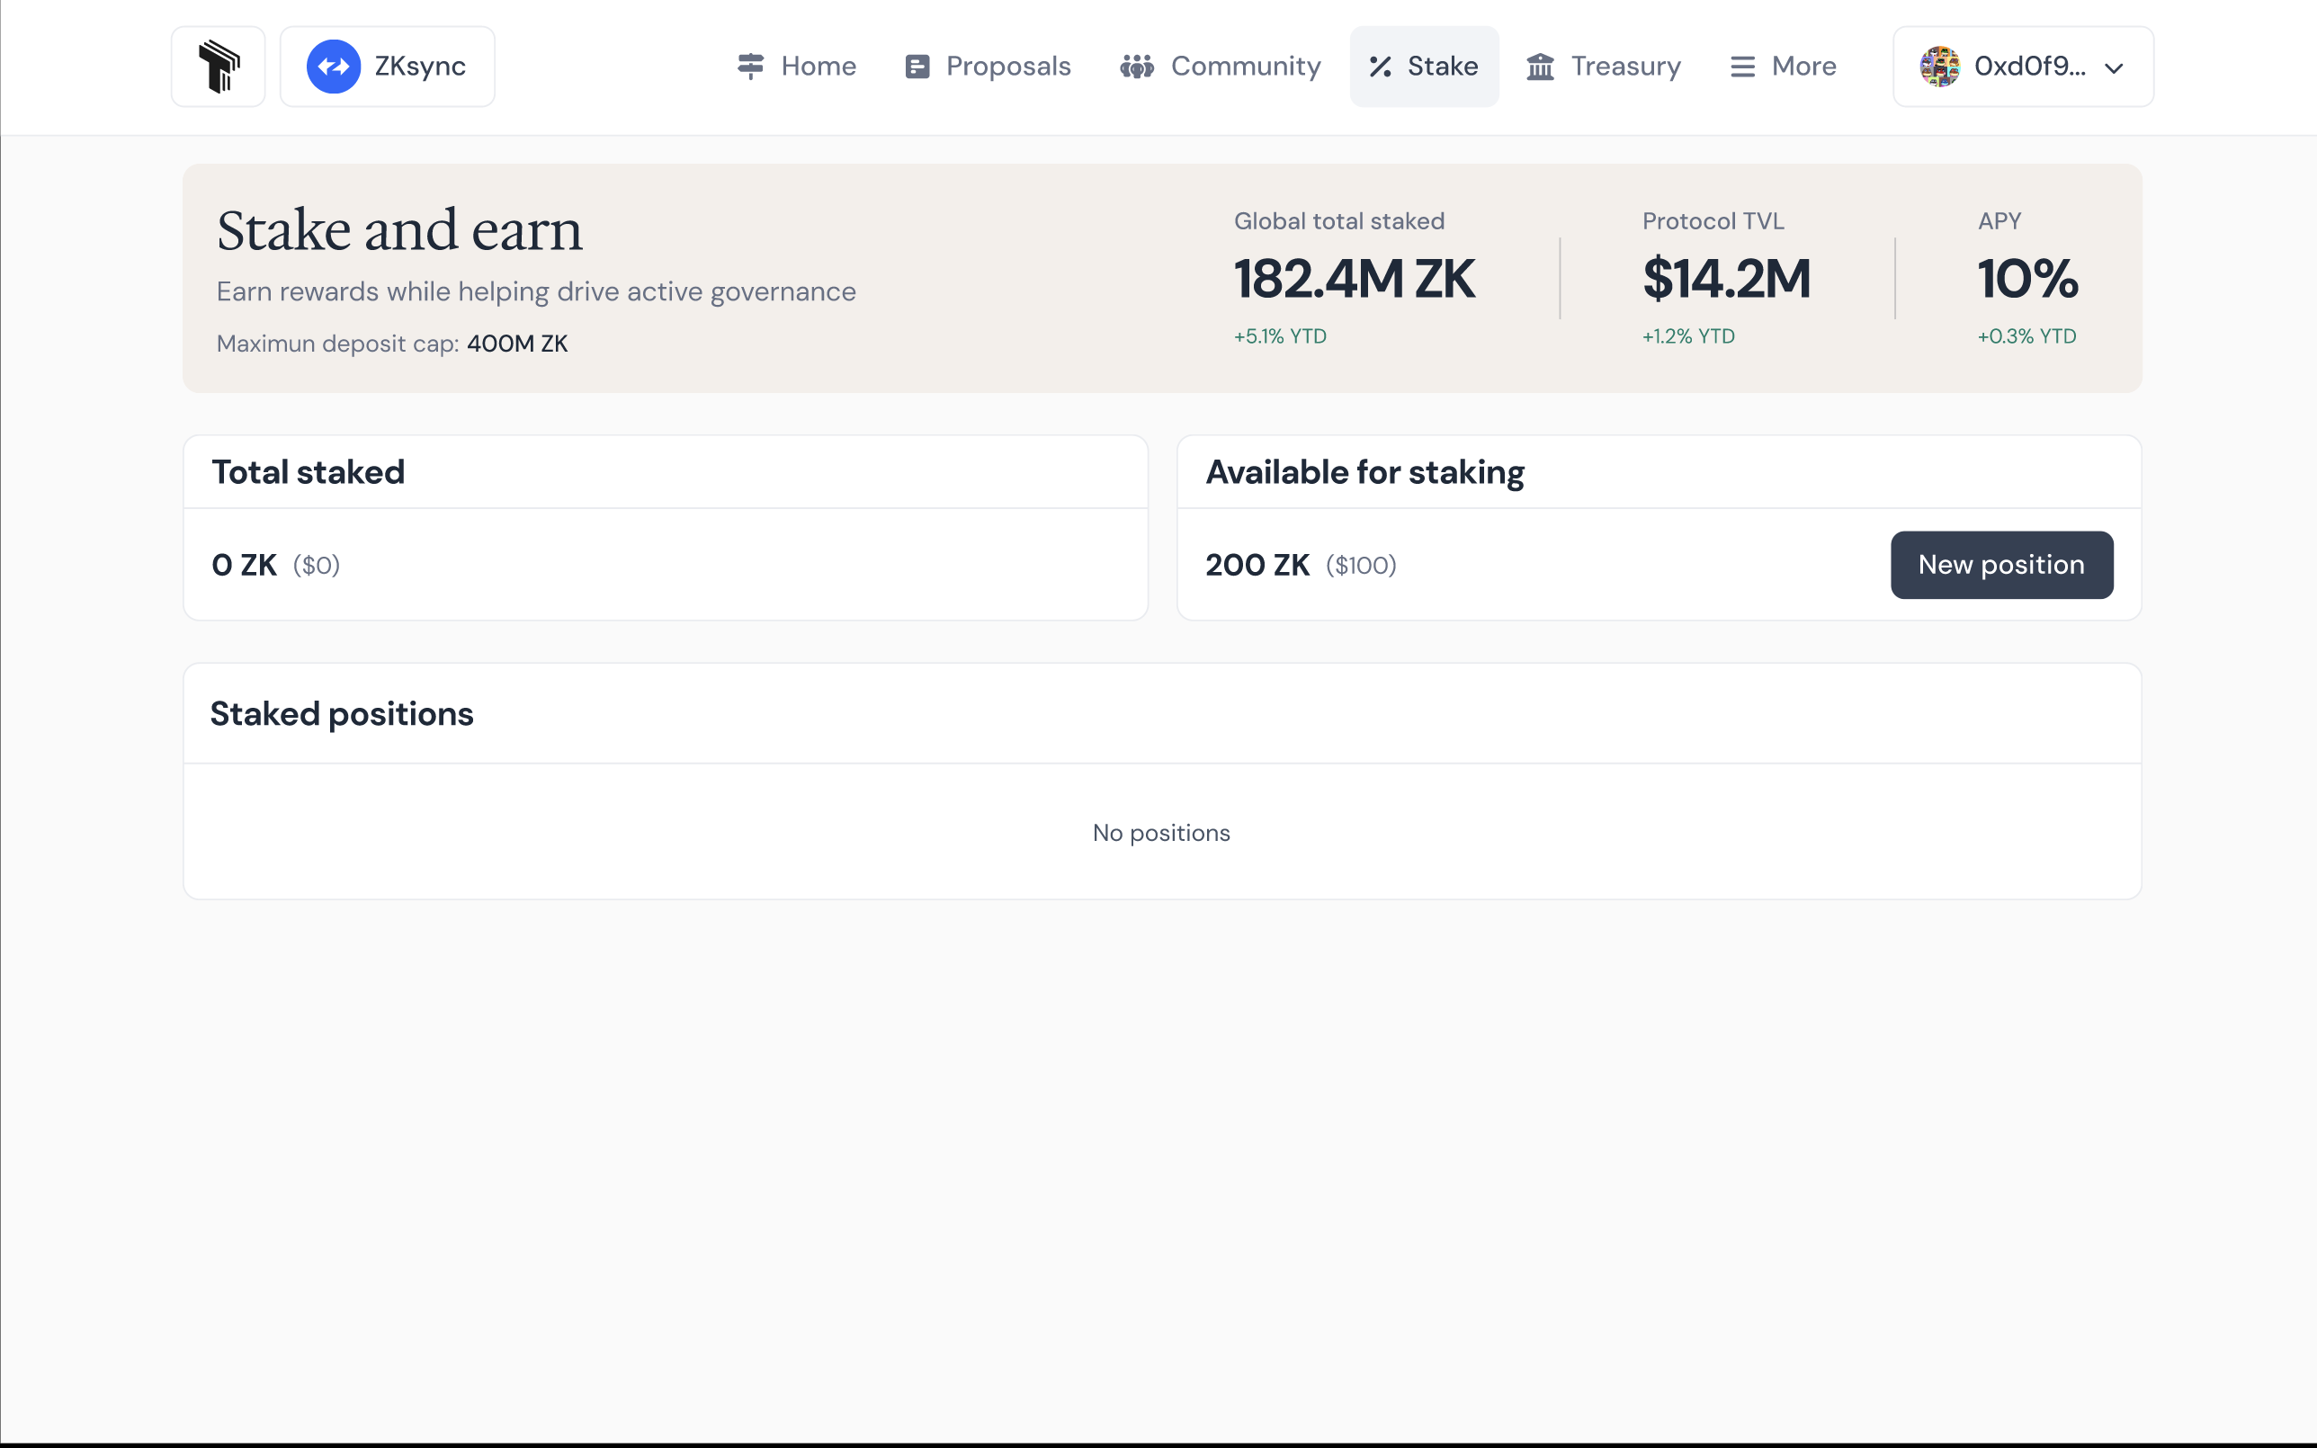
Task: Create a New position
Action: pos(2001,565)
